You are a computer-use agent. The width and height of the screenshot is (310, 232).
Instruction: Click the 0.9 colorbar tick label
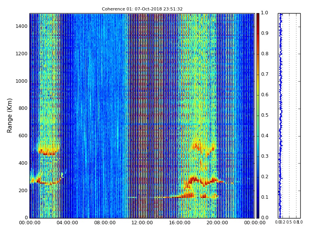[265, 33]
